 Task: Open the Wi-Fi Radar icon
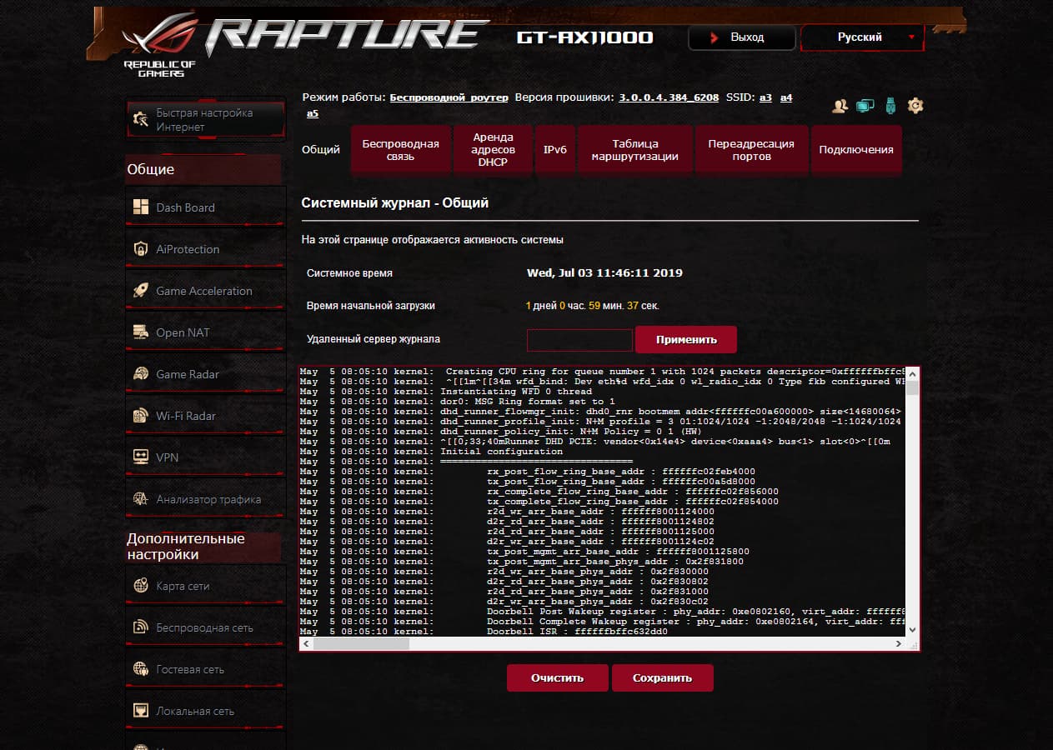pyautogui.click(x=141, y=416)
